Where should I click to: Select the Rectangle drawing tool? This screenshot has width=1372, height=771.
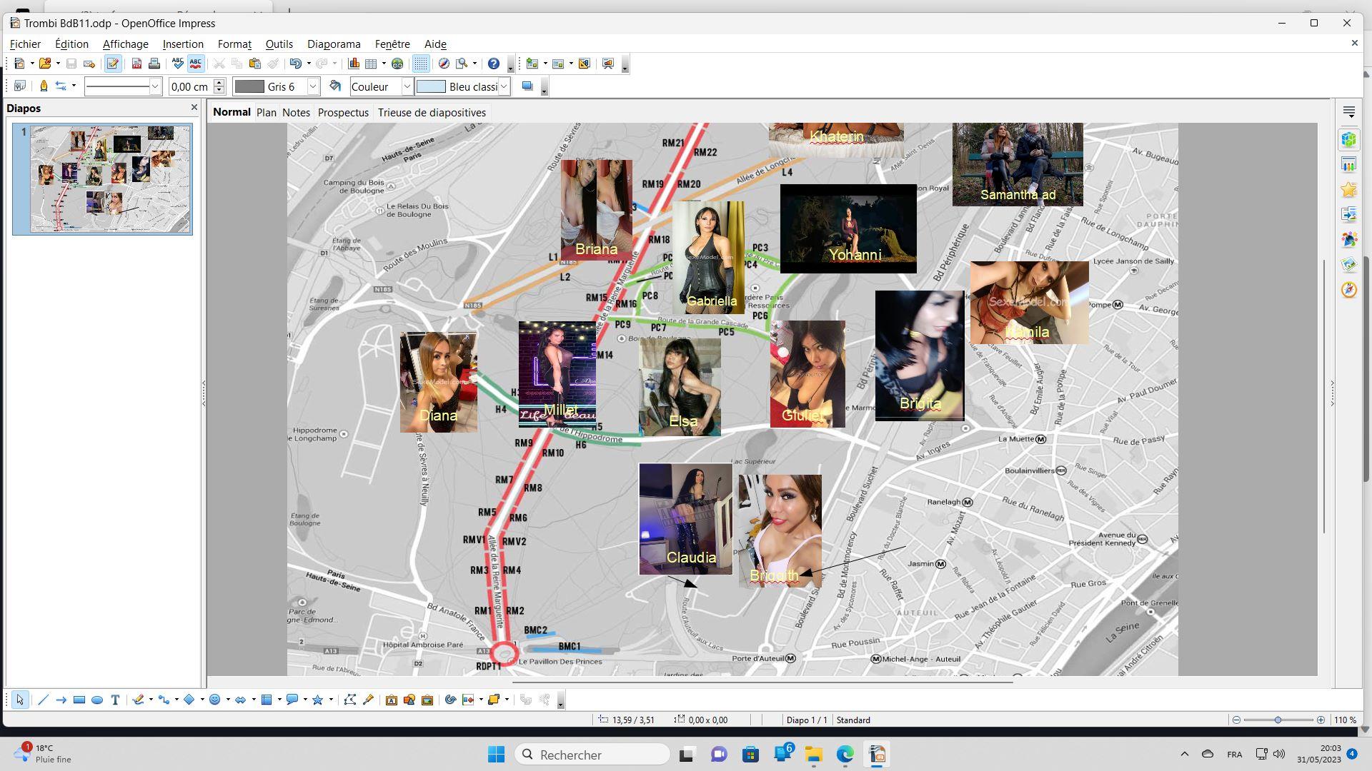point(79,700)
